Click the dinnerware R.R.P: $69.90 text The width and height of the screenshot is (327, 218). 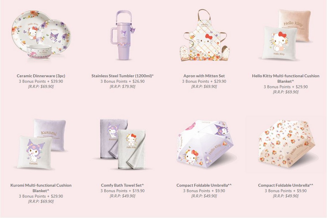(x=41, y=87)
